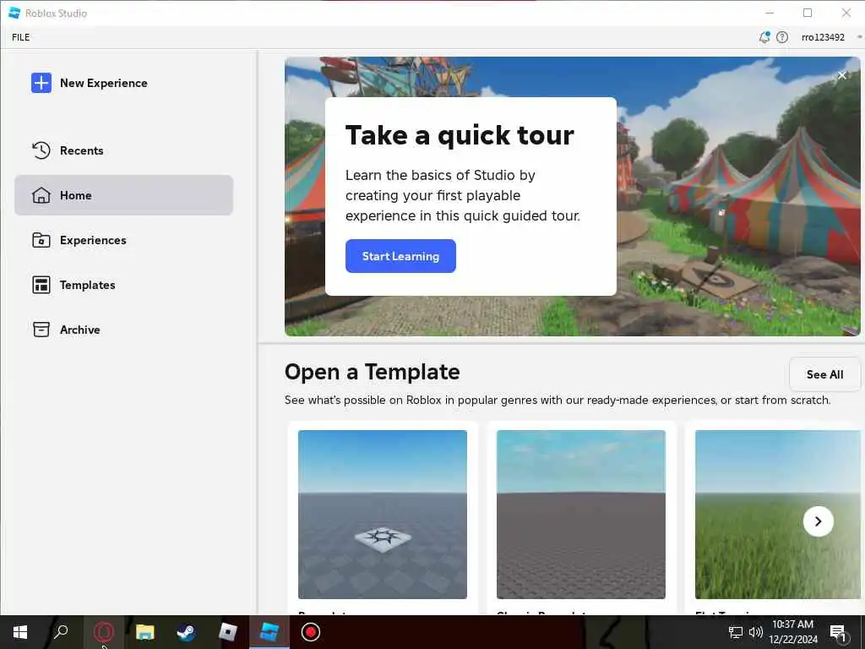Open the Flat Terrain template thumbnail

778,515
